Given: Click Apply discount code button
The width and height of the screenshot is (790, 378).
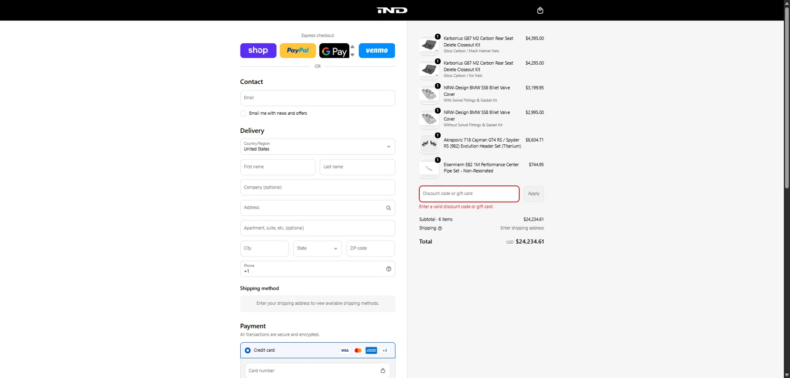Looking at the screenshot, I should (x=534, y=194).
